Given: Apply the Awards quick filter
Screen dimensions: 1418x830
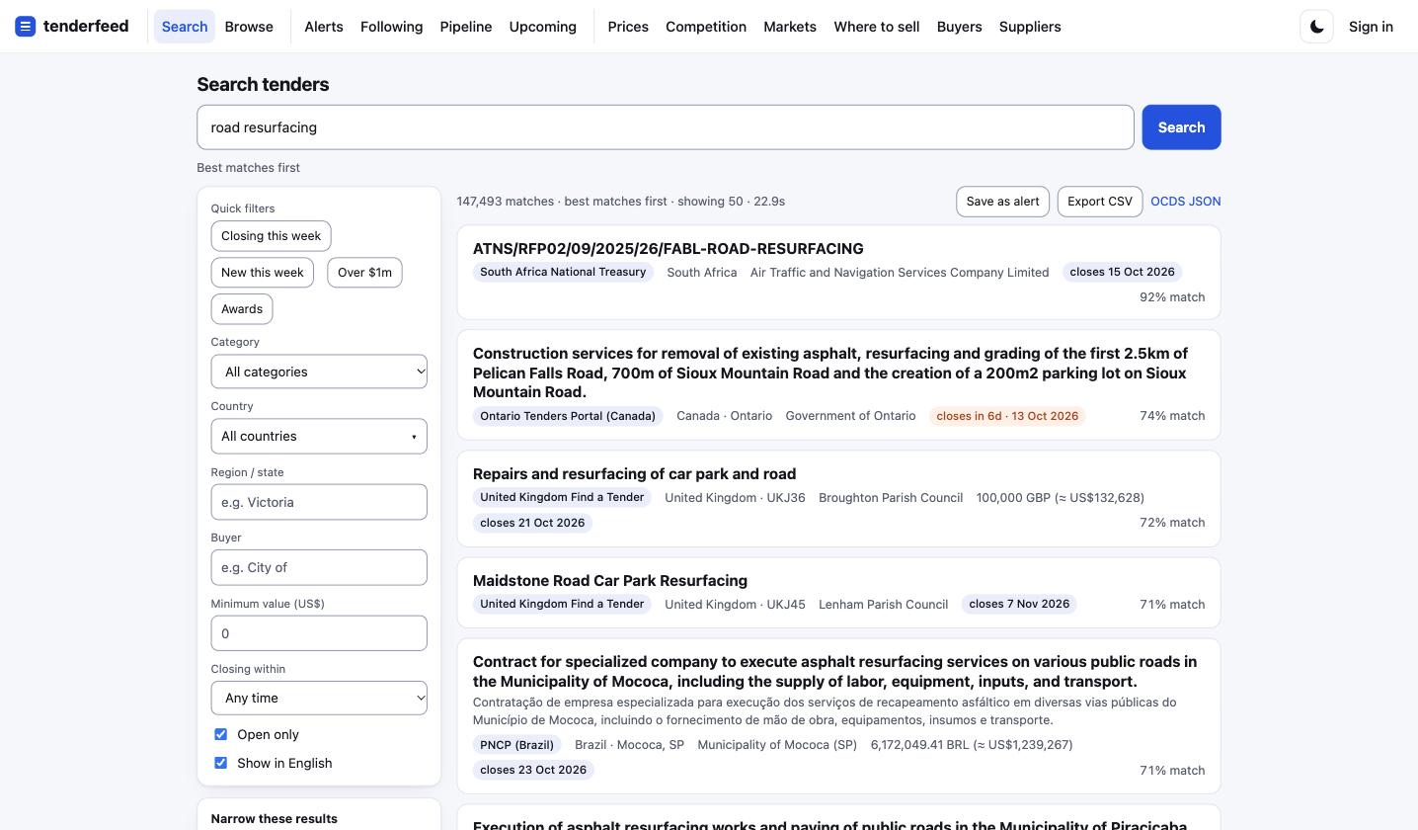Looking at the screenshot, I should coord(241,309).
